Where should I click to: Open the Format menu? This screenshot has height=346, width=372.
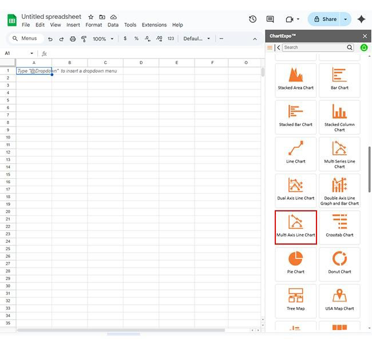(x=93, y=25)
